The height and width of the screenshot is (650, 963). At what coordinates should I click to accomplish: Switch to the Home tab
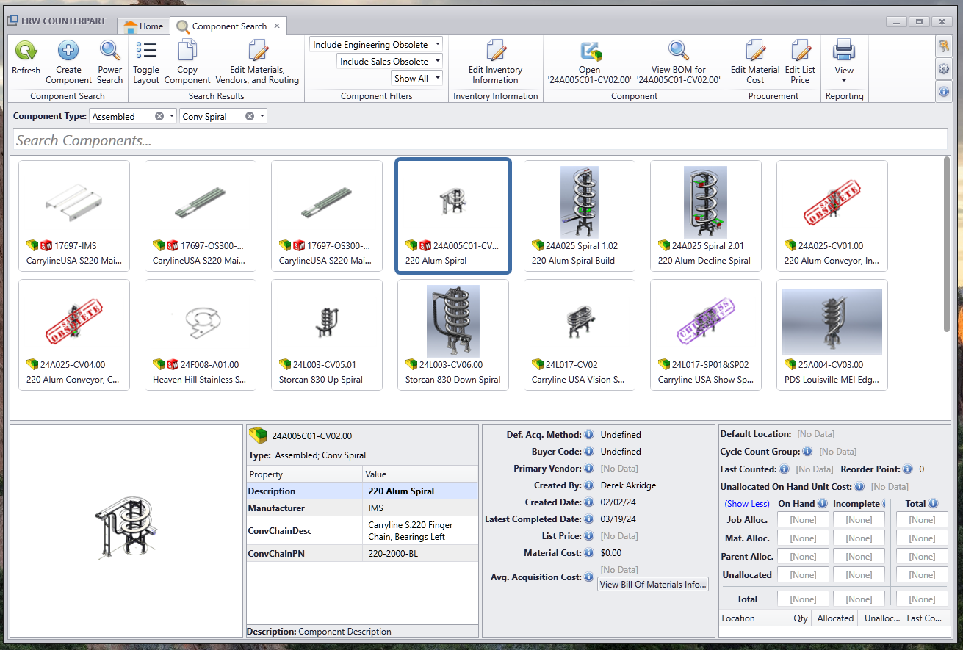[143, 26]
